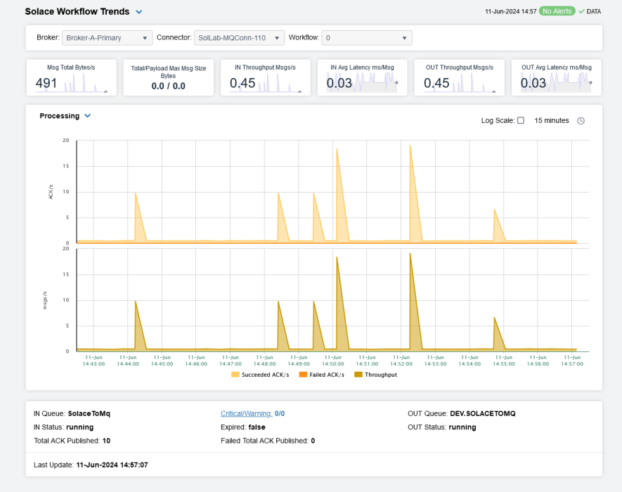Click the OUT Throughput Msgs/s card
This screenshot has width=622, height=492.
[459, 77]
